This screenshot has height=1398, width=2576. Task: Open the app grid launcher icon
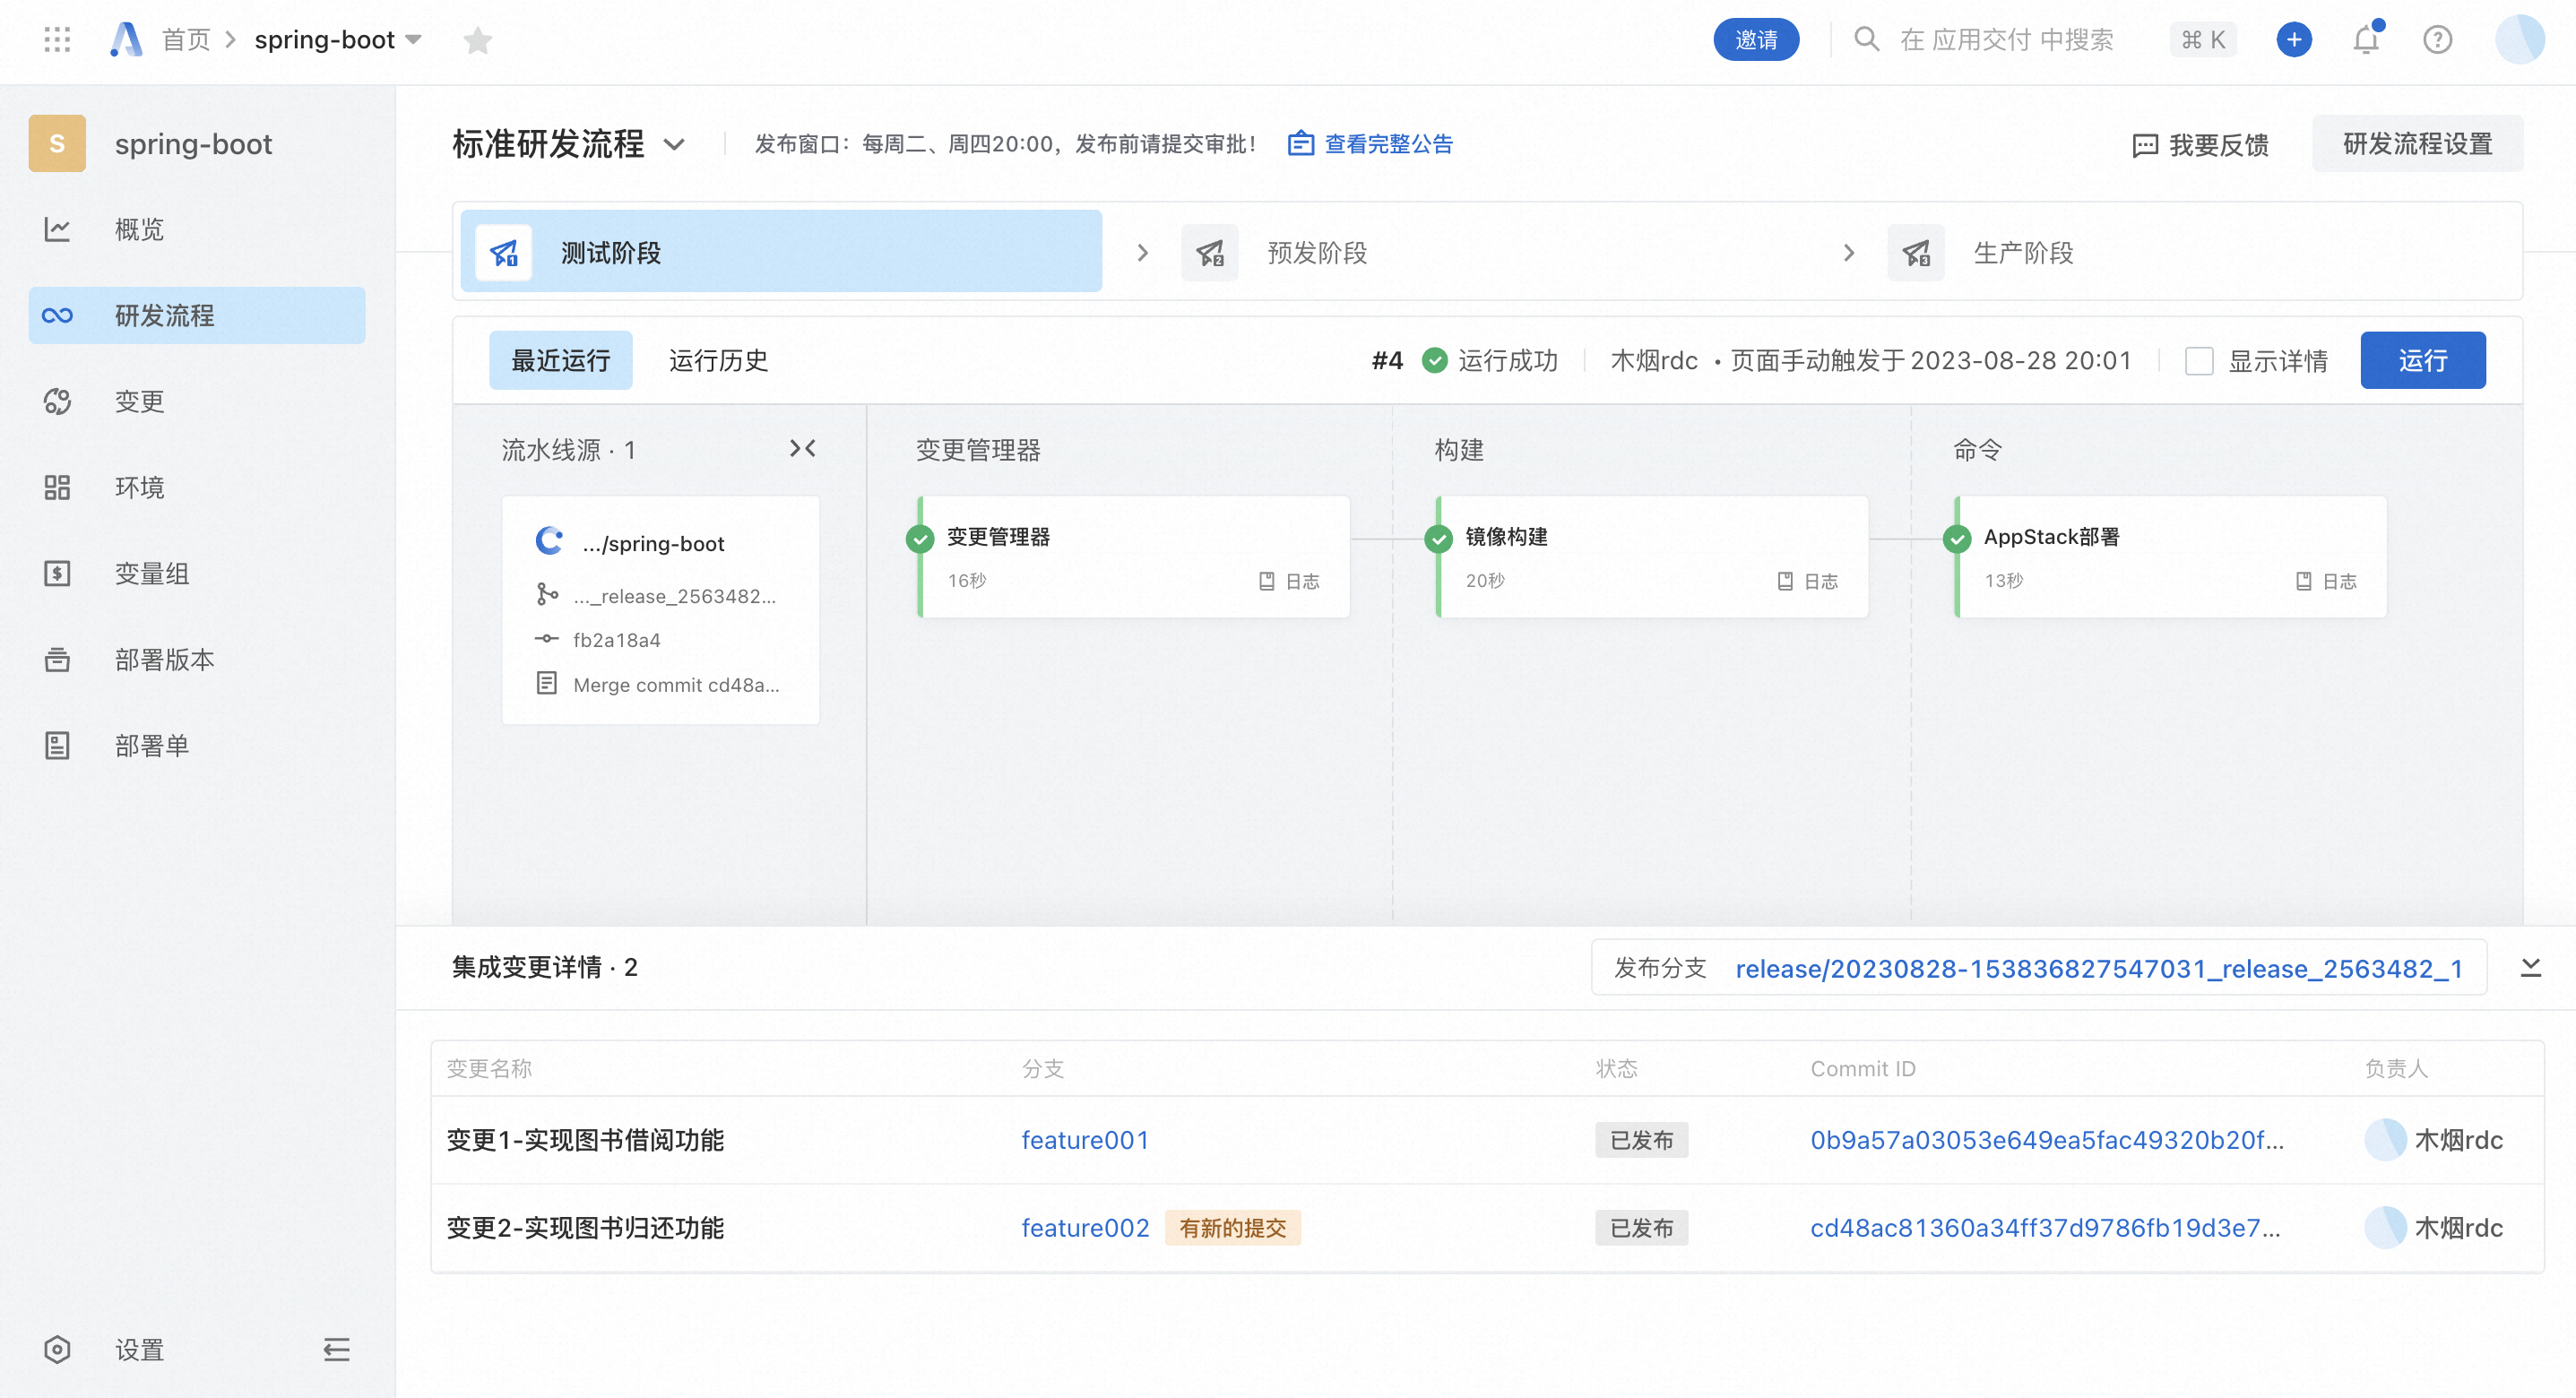(x=57, y=40)
